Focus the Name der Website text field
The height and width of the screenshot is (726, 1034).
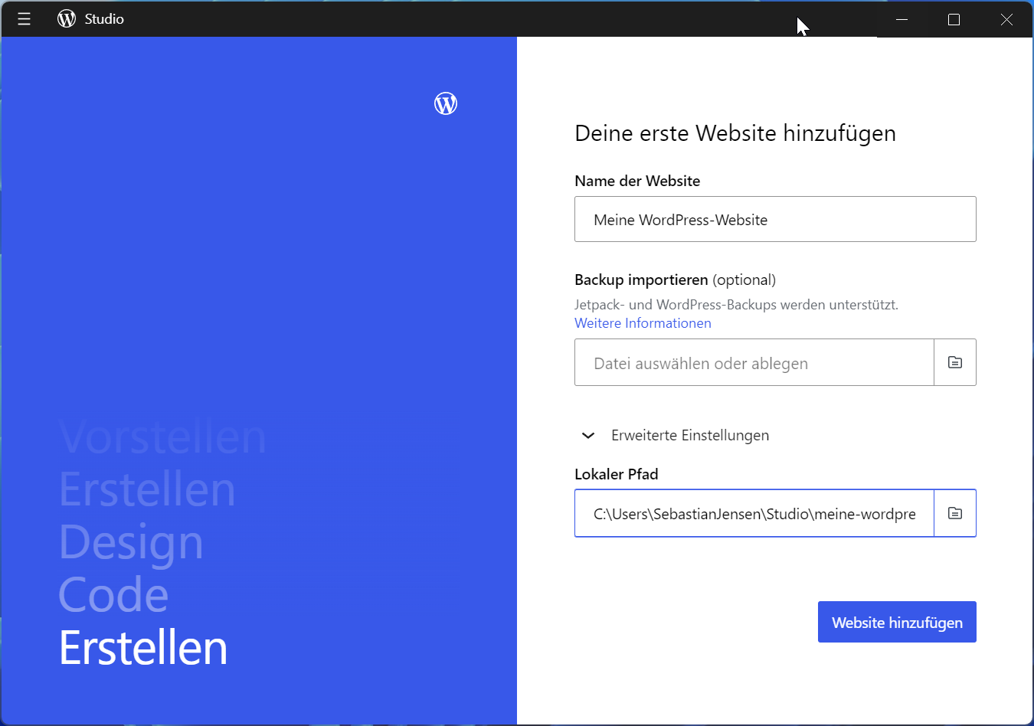click(774, 220)
